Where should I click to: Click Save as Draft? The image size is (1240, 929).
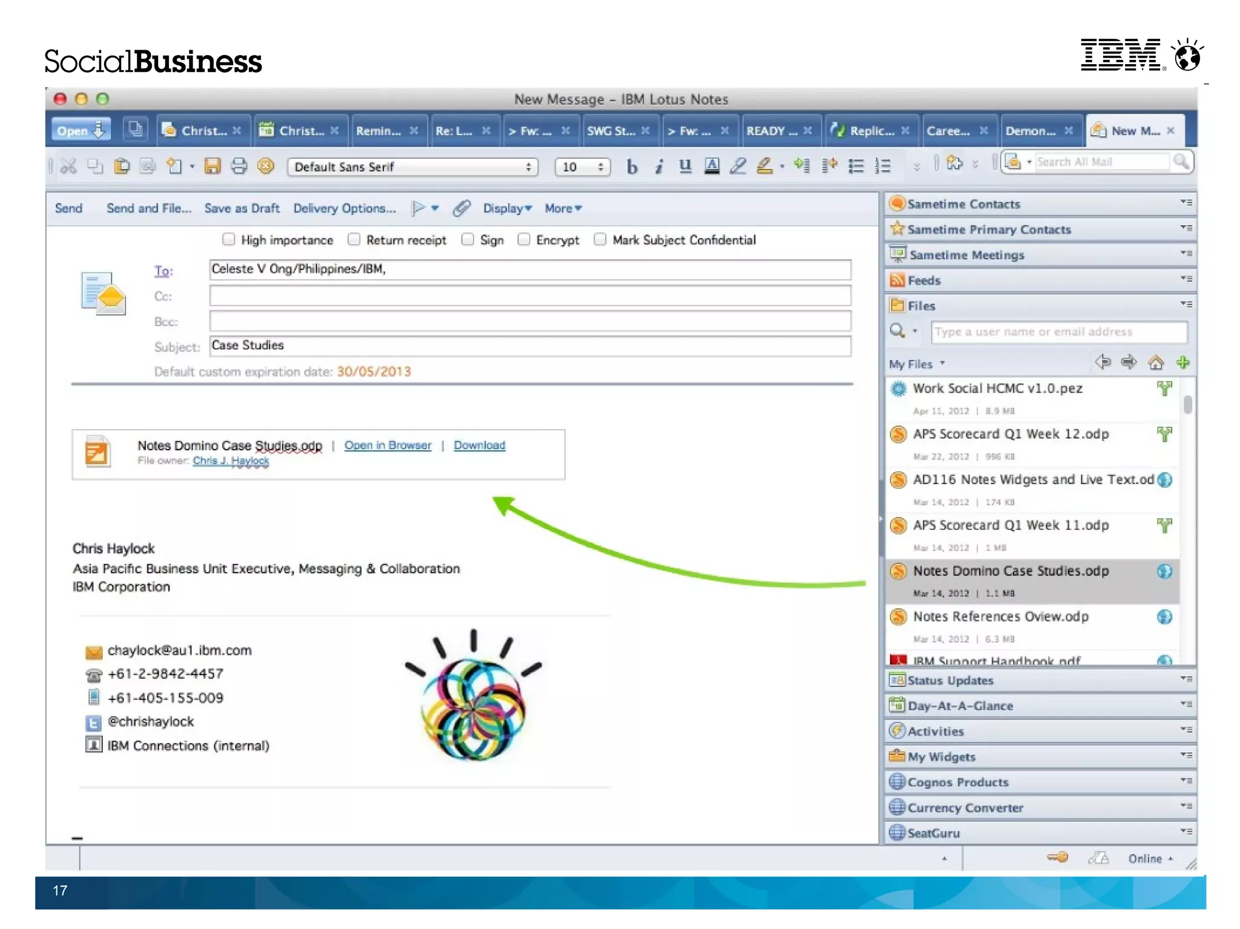[x=242, y=208]
